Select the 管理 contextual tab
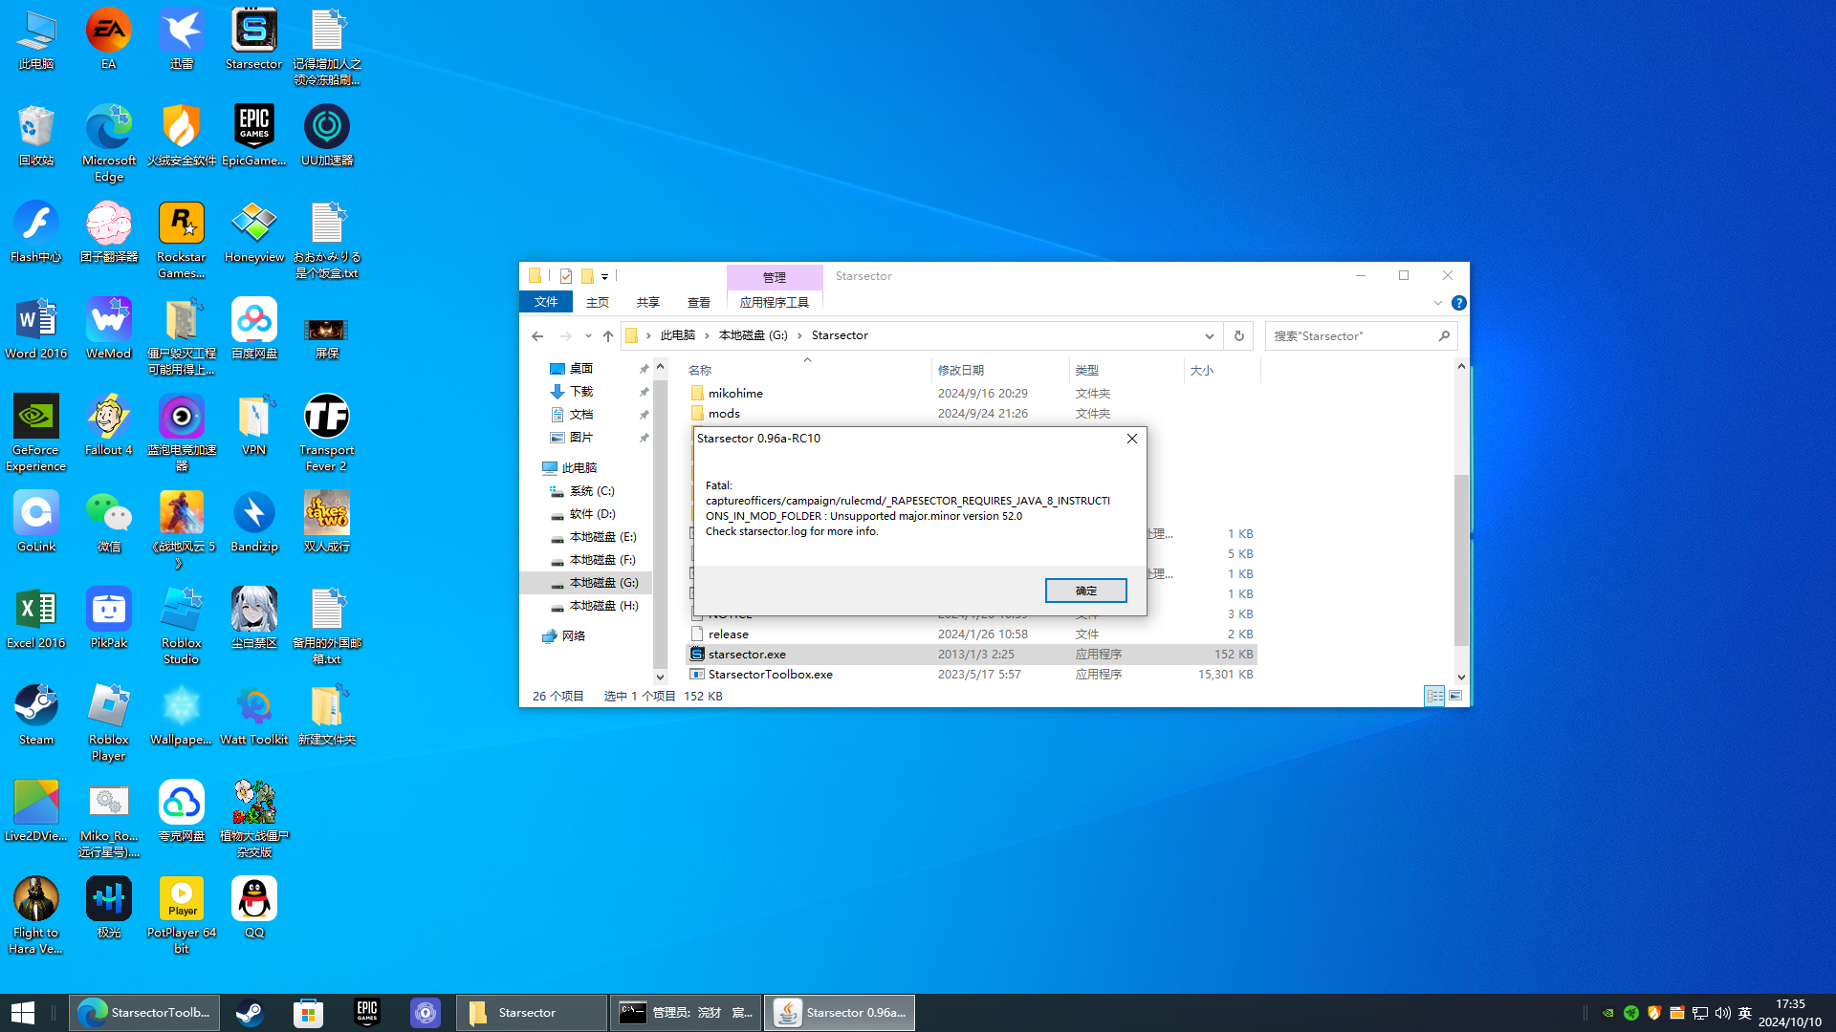 coord(775,277)
